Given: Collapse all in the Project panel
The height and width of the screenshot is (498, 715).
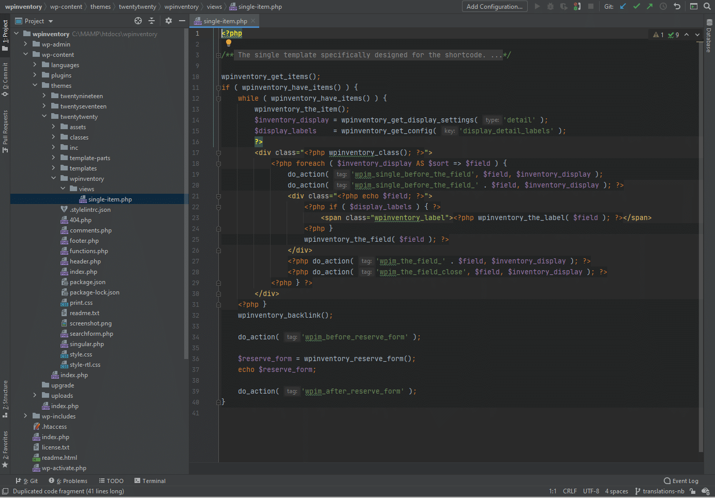Looking at the screenshot, I should pos(152,21).
